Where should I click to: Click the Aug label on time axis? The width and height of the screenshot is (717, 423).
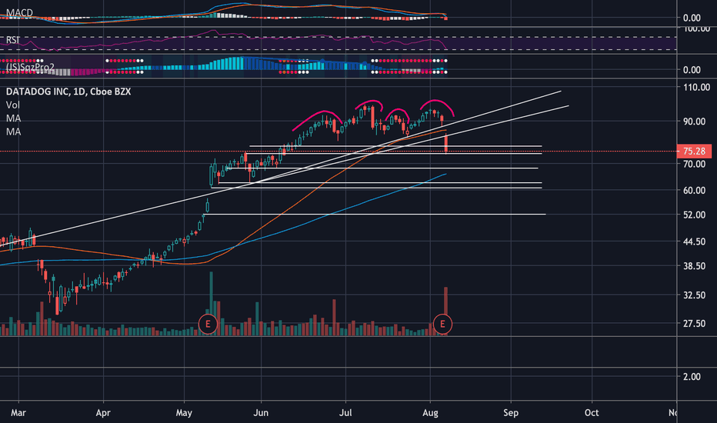[430, 413]
